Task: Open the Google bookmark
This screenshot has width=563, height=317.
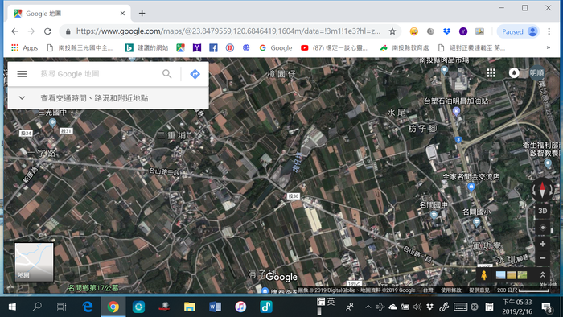Action: point(276,47)
